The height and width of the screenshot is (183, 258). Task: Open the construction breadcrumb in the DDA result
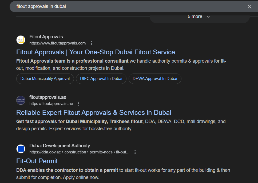click(75, 152)
